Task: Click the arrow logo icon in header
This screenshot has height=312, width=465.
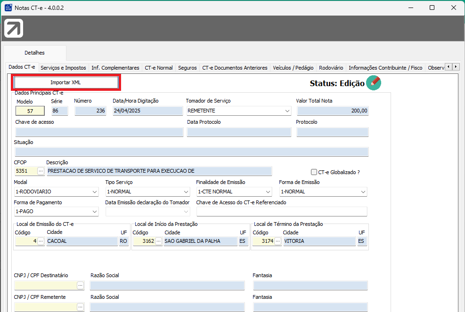Action: click(x=14, y=29)
